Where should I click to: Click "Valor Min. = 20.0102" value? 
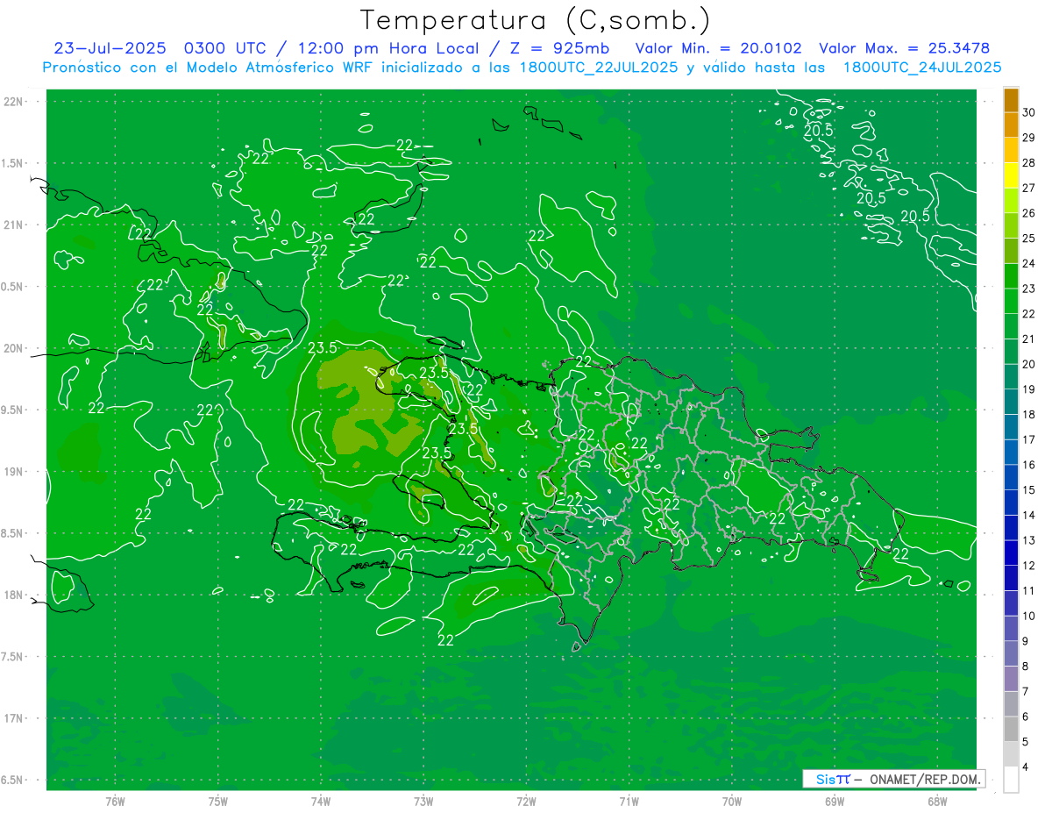718,48
